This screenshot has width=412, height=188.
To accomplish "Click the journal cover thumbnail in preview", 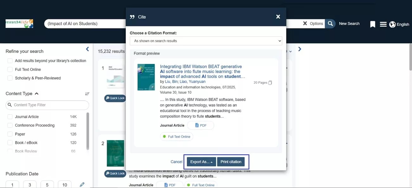I will [146, 77].
